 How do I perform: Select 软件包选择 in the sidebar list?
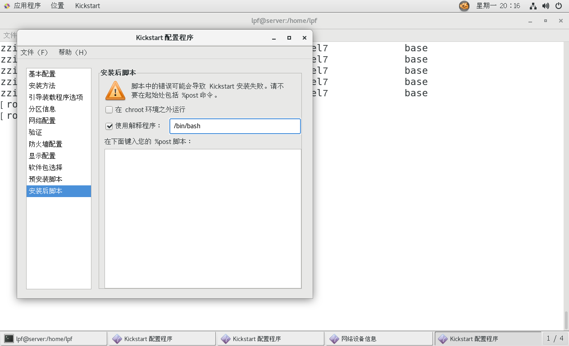click(x=59, y=167)
